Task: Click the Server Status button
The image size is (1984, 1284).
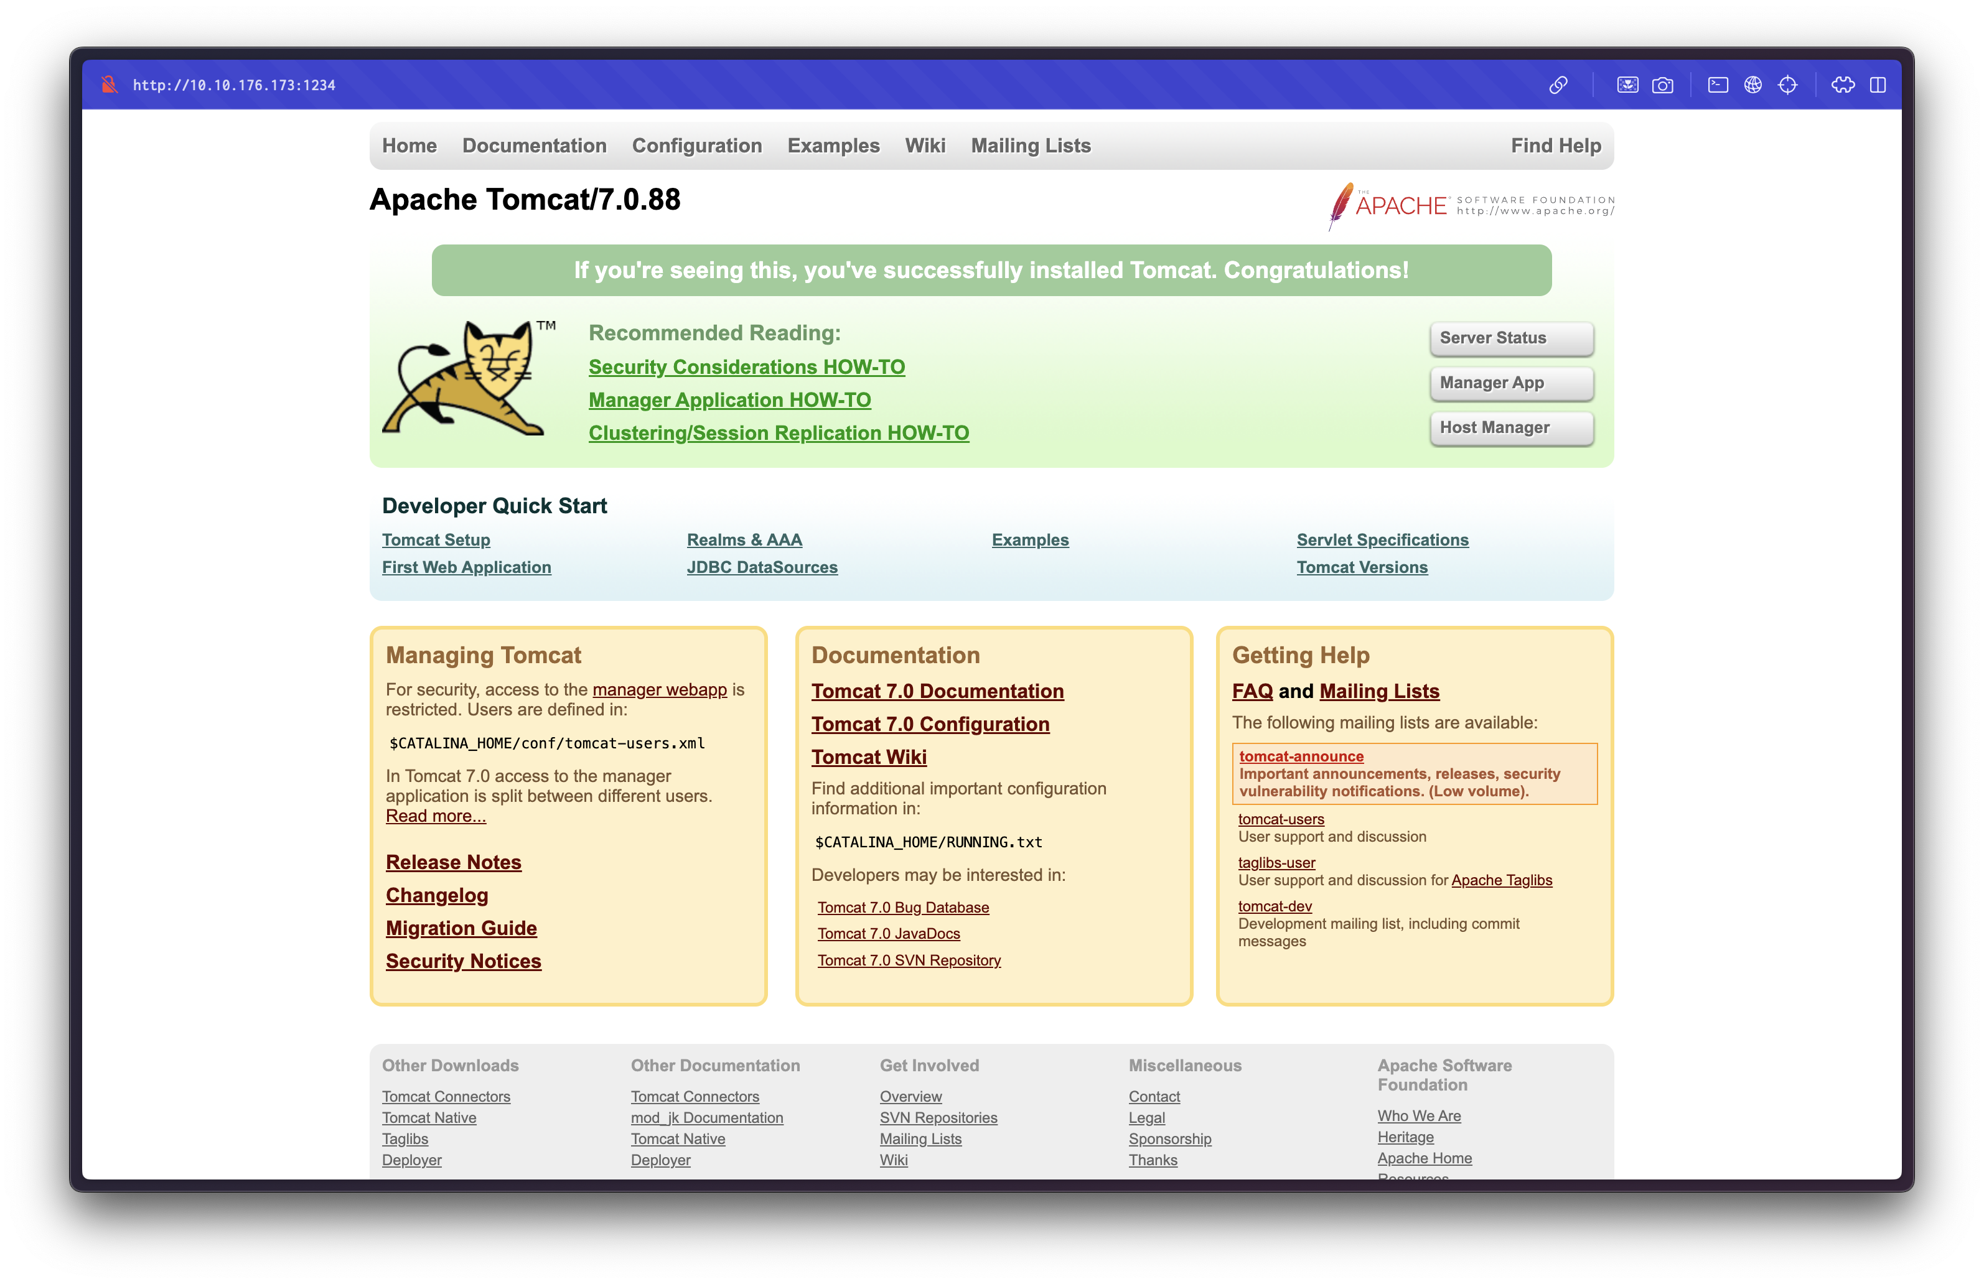Action: pyautogui.click(x=1512, y=338)
